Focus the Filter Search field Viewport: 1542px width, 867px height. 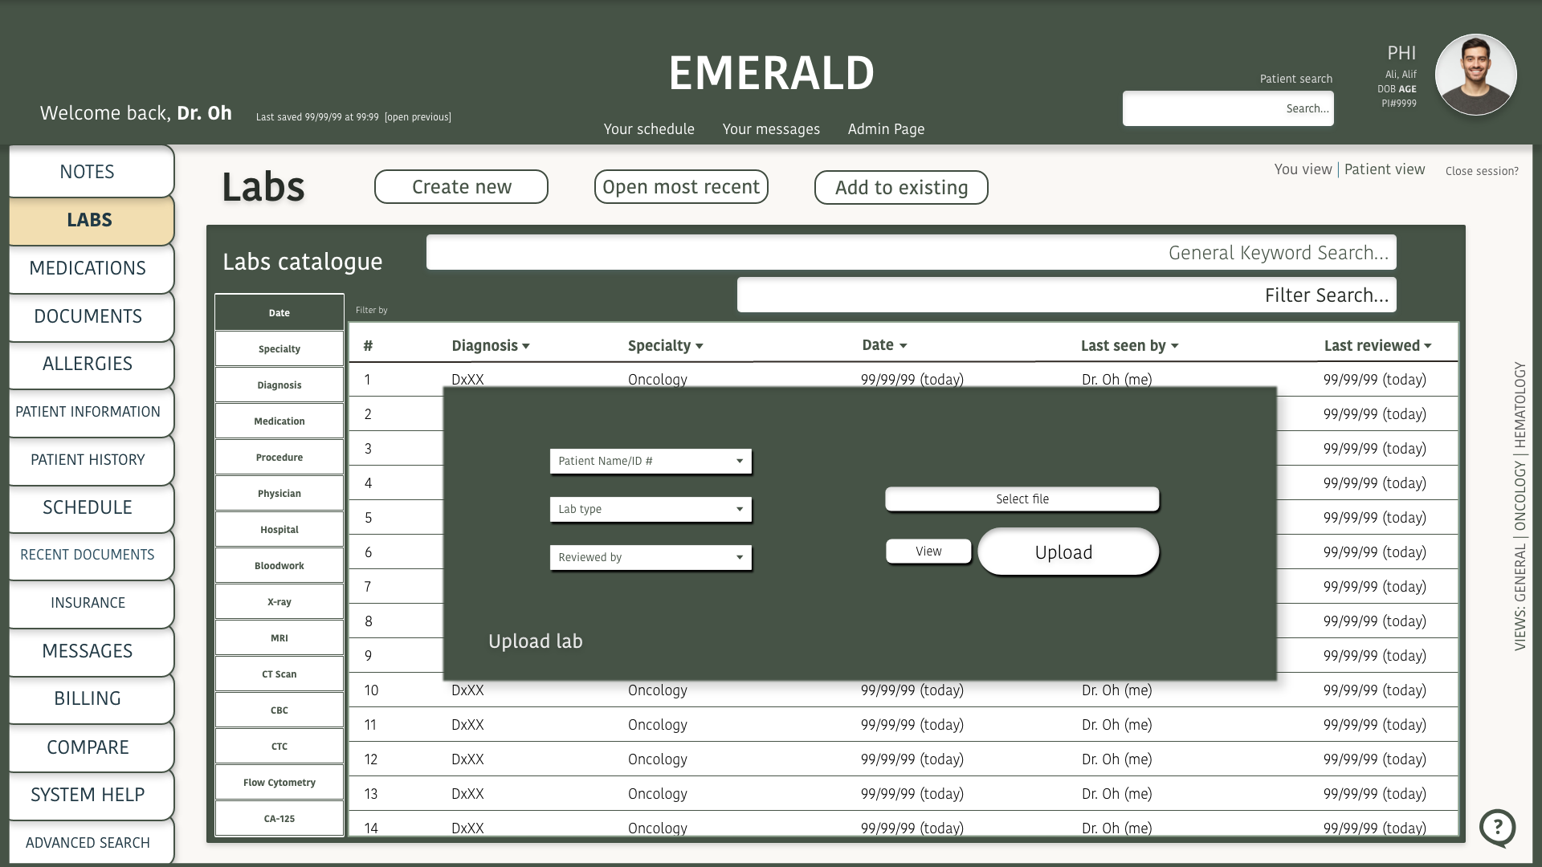pyautogui.click(x=1067, y=295)
